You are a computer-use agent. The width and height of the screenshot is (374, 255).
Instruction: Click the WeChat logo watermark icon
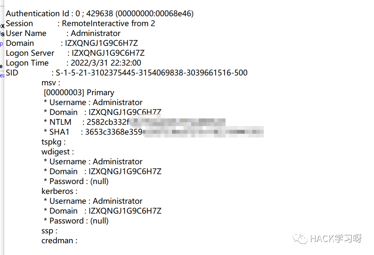pyautogui.click(x=300, y=238)
